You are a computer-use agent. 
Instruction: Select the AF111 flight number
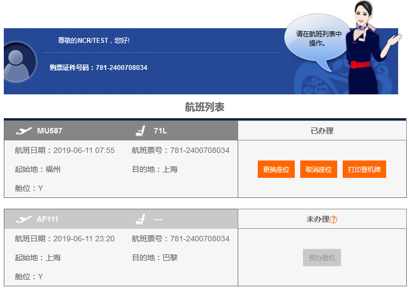(x=47, y=220)
